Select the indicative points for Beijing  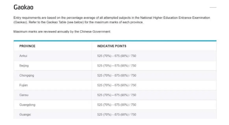tap(117, 66)
